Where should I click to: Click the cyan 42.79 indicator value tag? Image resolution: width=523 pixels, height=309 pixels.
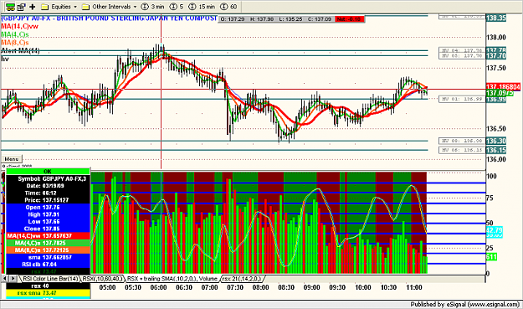click(495, 230)
